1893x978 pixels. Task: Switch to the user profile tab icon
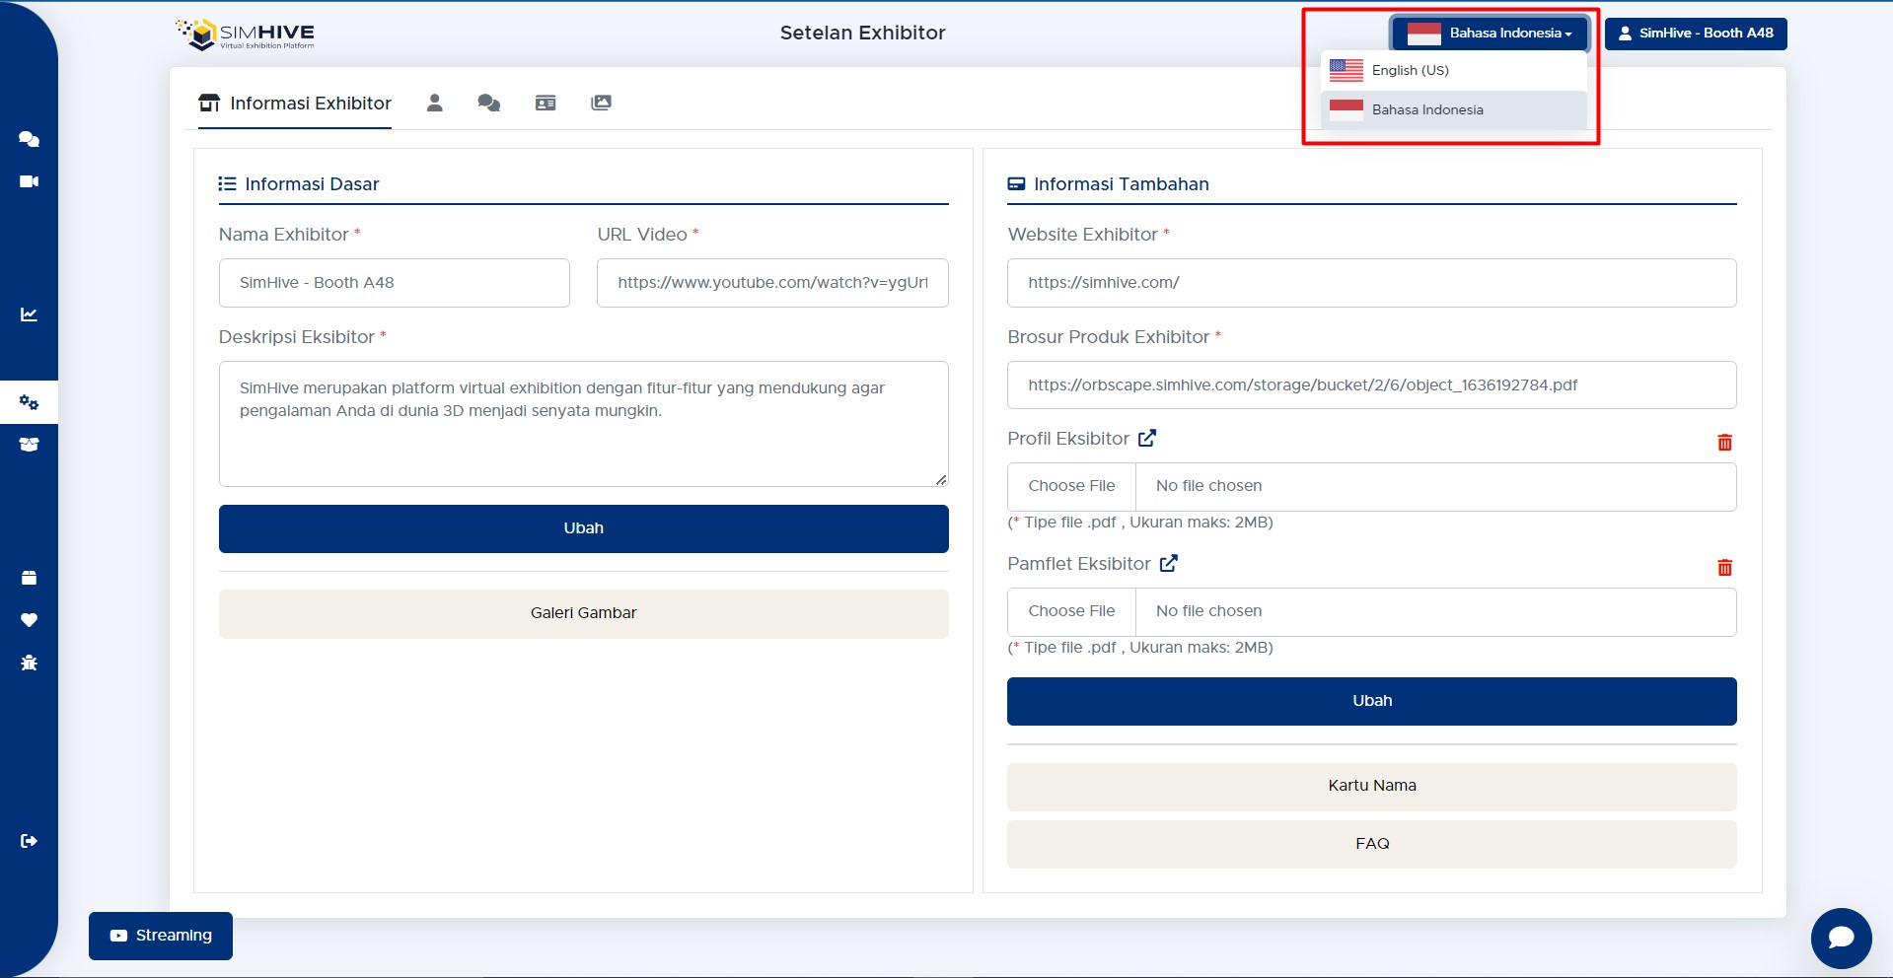(x=434, y=103)
